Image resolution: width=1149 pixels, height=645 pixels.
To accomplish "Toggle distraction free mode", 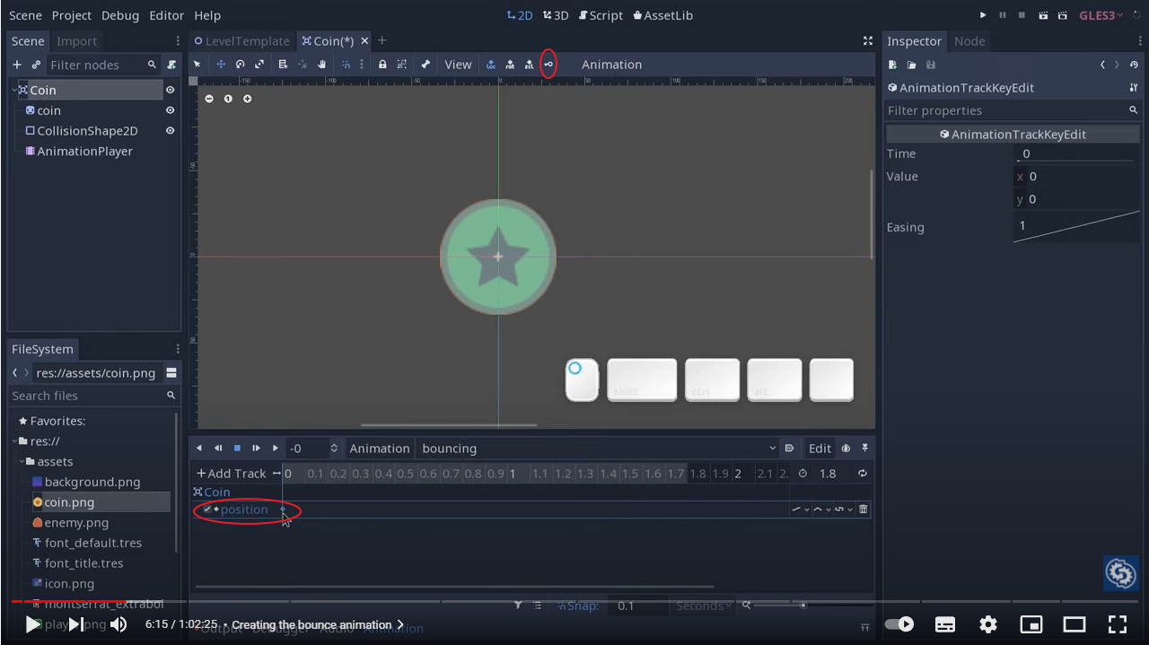I will tap(867, 41).
